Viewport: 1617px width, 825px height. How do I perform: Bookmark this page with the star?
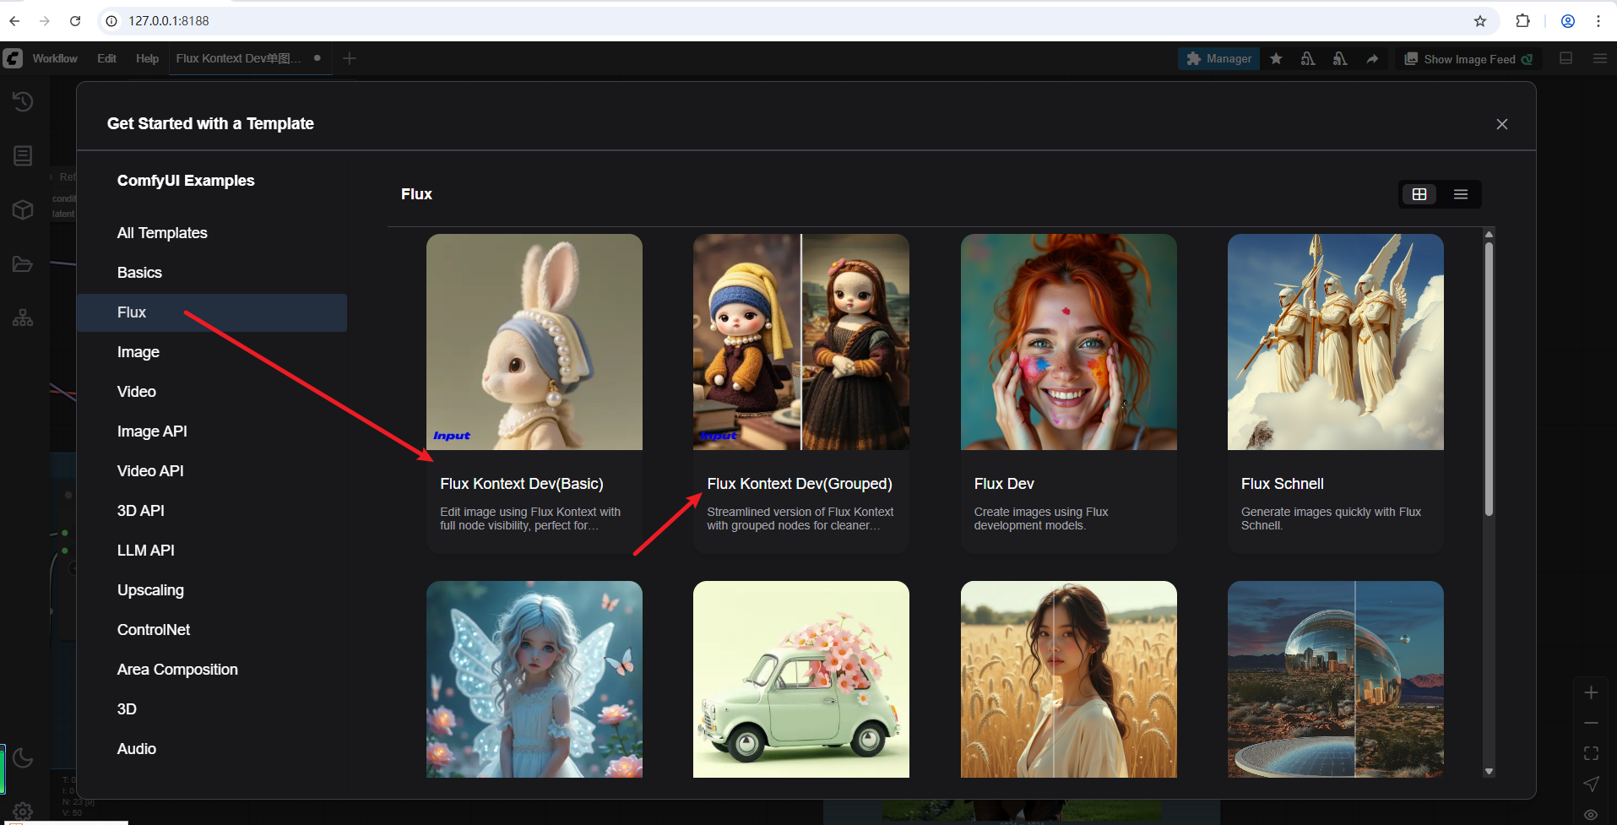click(x=1480, y=21)
